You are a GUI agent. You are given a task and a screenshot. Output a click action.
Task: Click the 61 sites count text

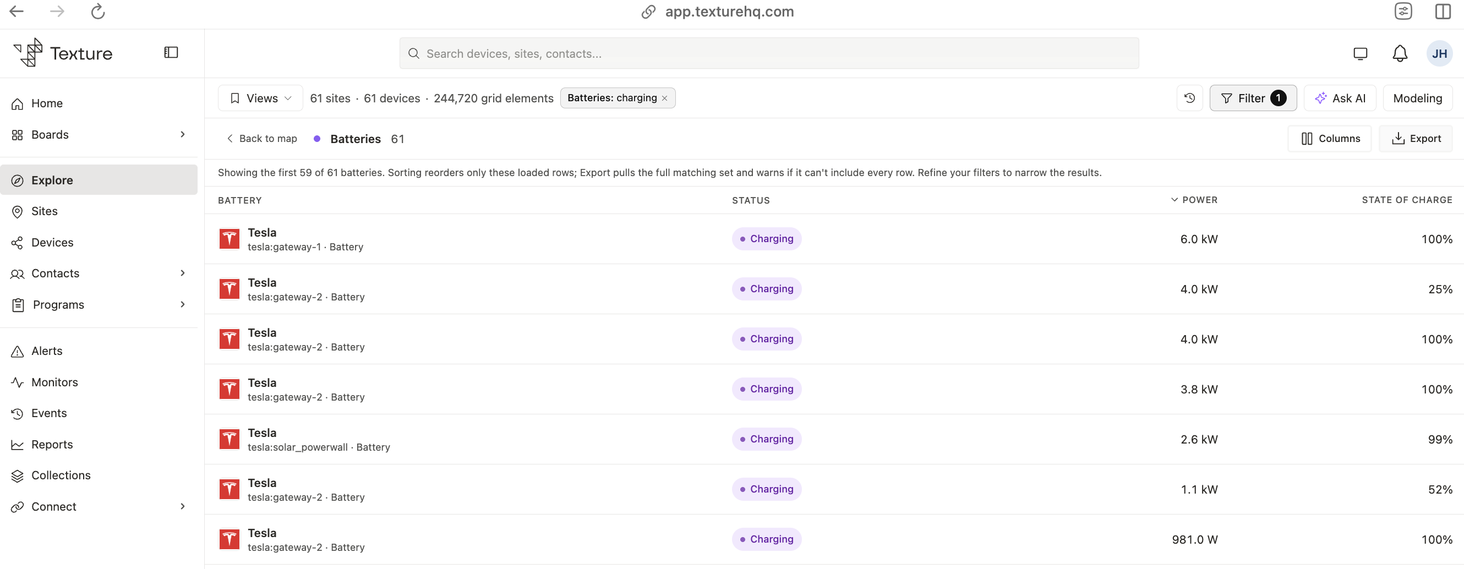pyautogui.click(x=330, y=99)
